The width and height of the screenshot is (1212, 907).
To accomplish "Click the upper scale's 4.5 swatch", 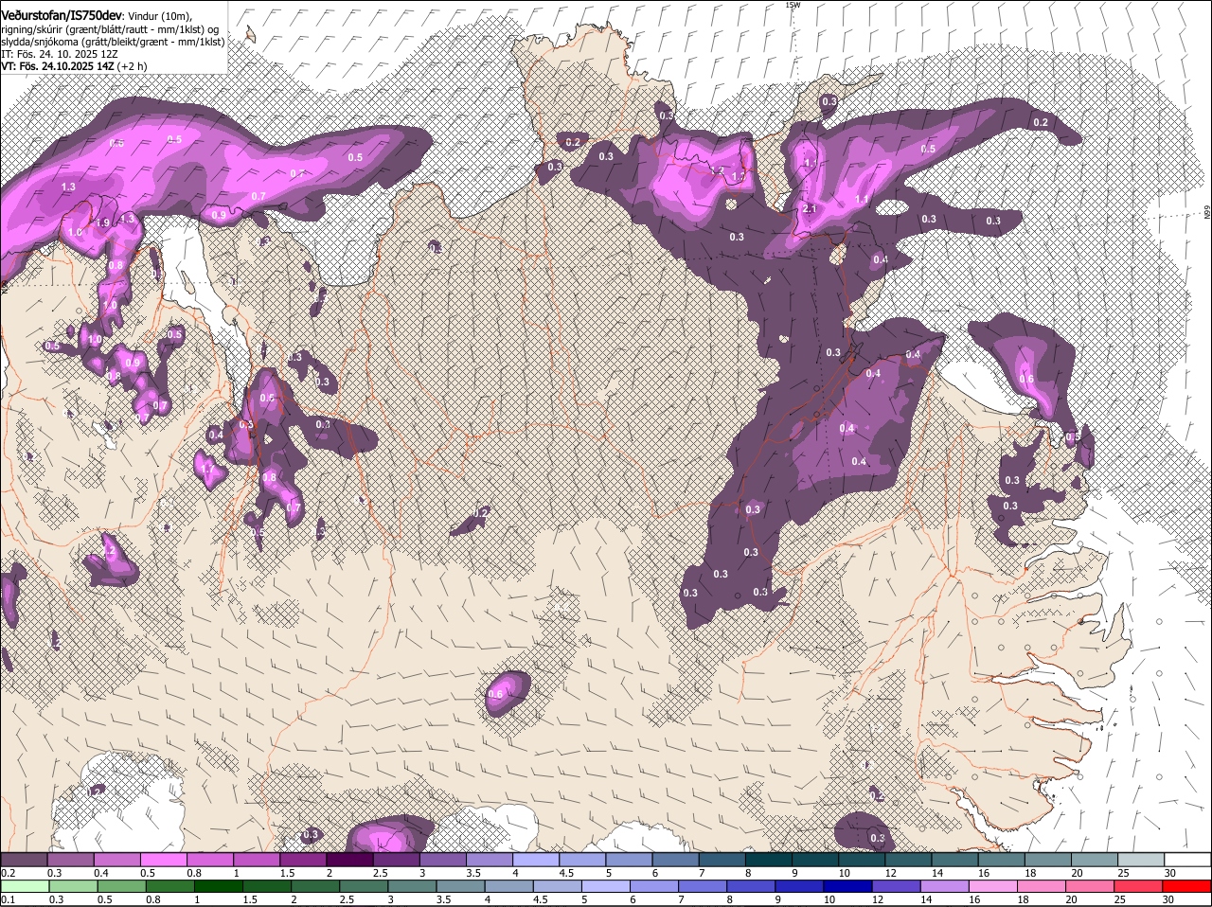I will [x=581, y=859].
